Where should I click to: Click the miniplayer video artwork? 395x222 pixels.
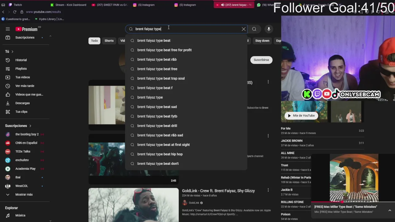pos(354,178)
